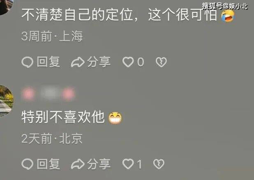Click the 分享 text on the first comment
Viewport: 254px width, 180px height.
[99, 62]
